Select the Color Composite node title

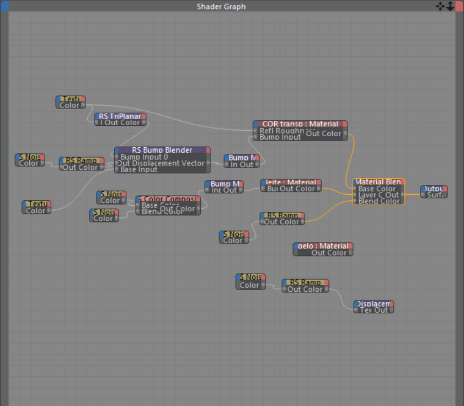tap(168, 199)
